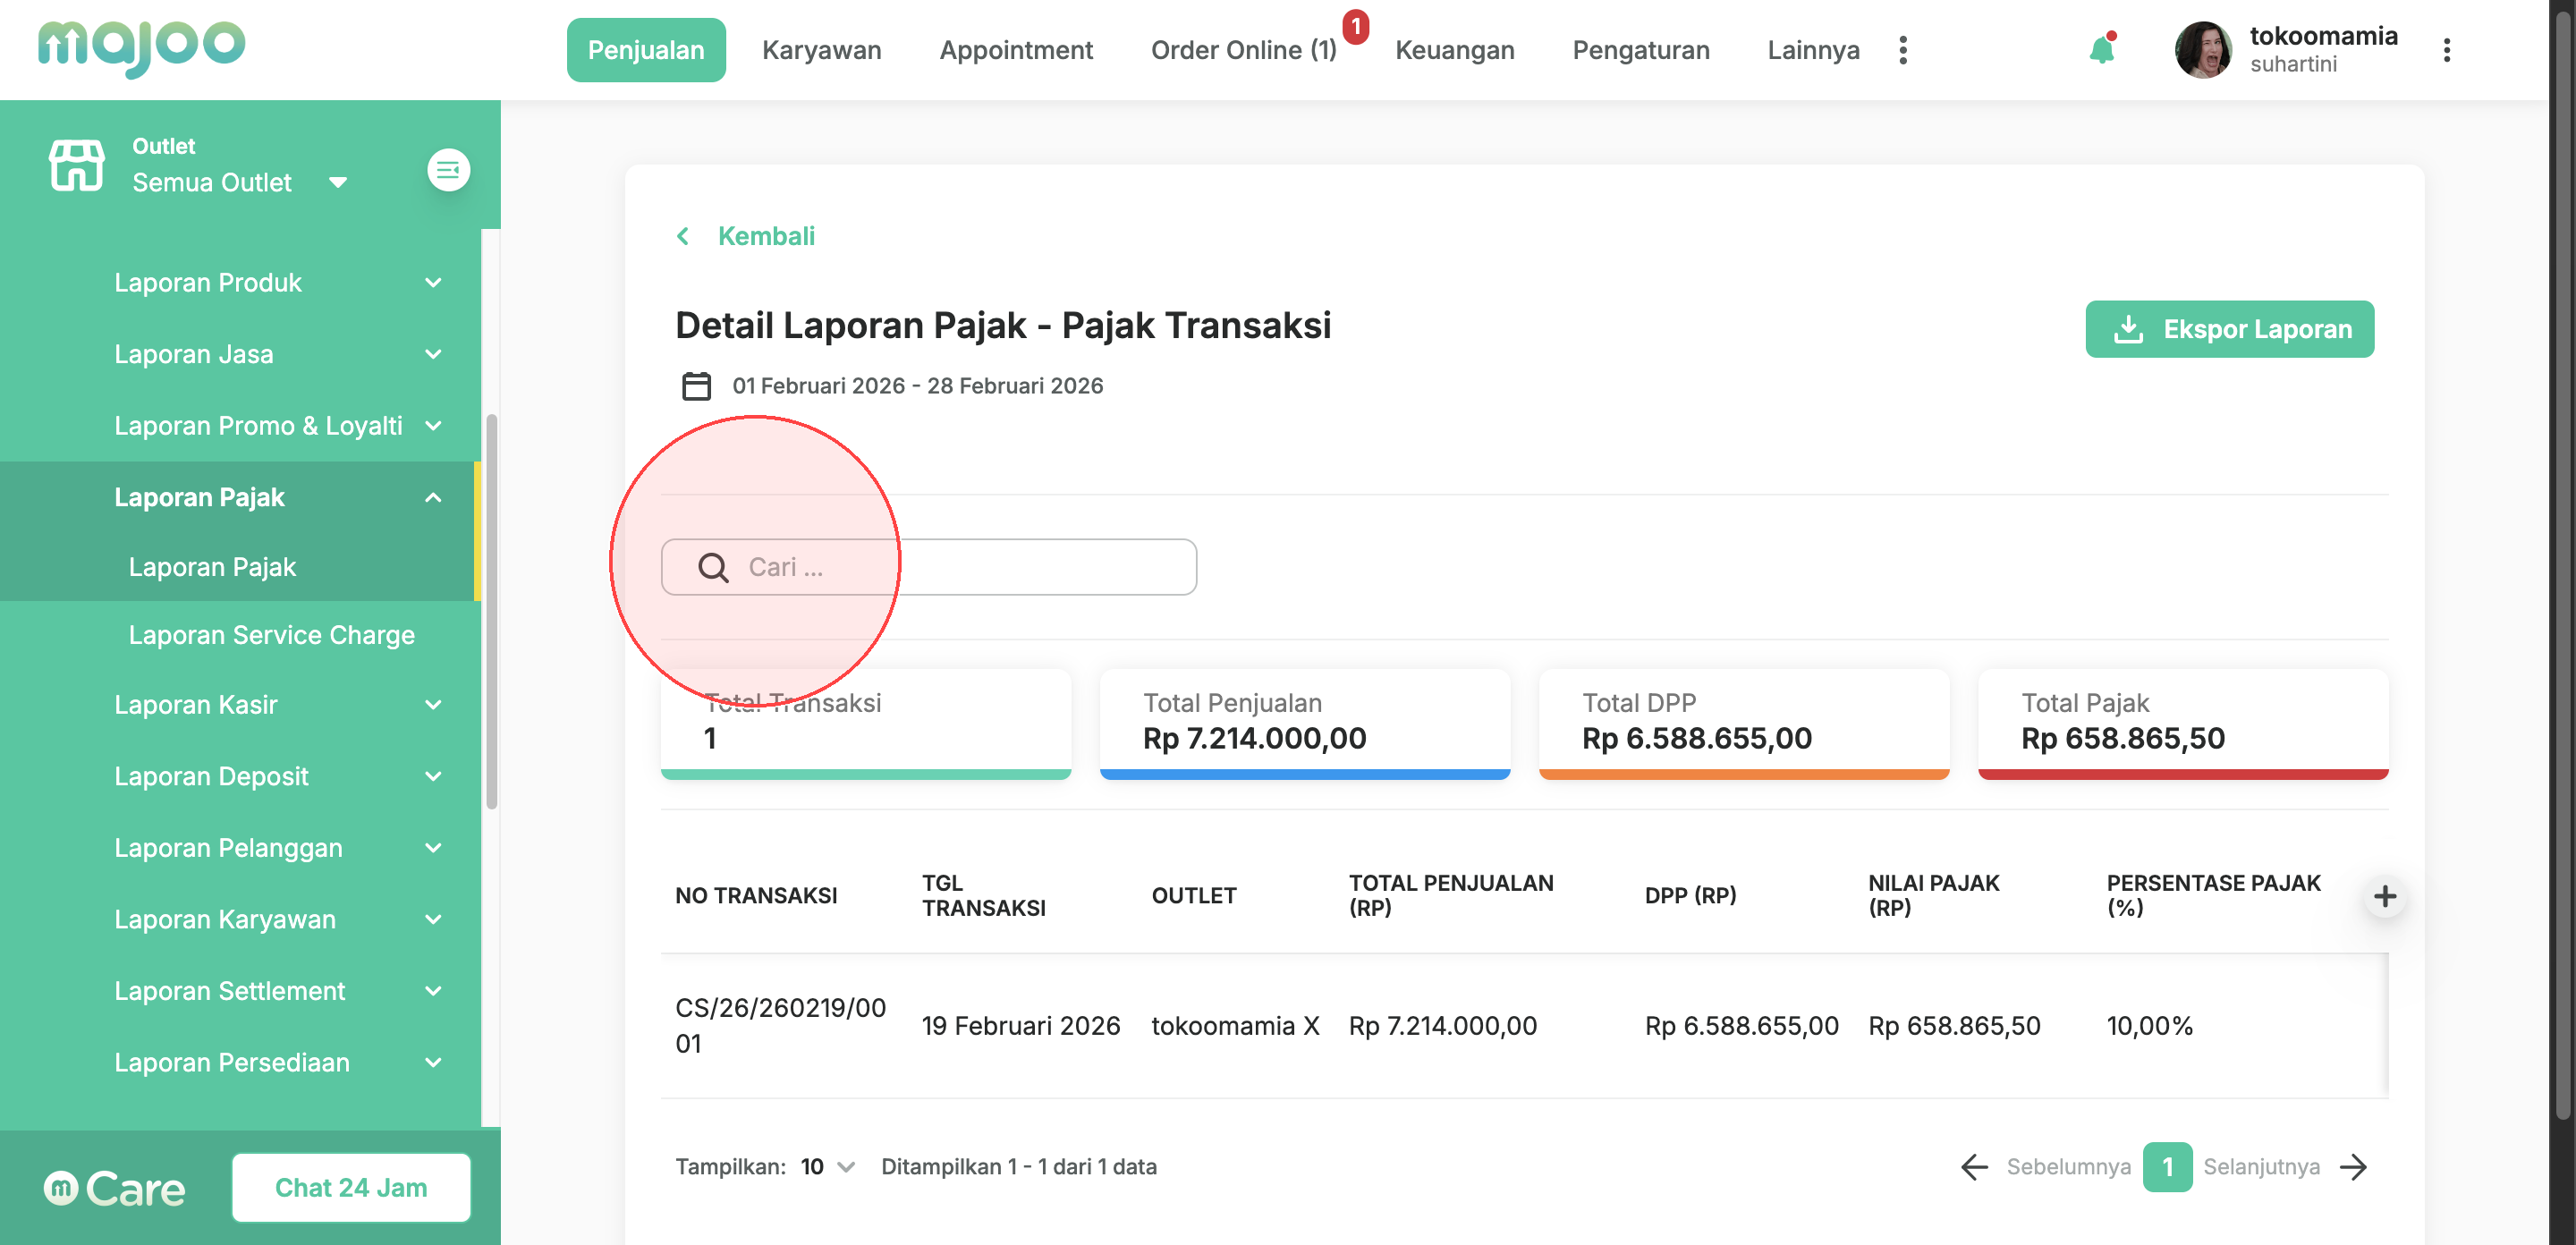Click the notification bell icon

point(2101,50)
